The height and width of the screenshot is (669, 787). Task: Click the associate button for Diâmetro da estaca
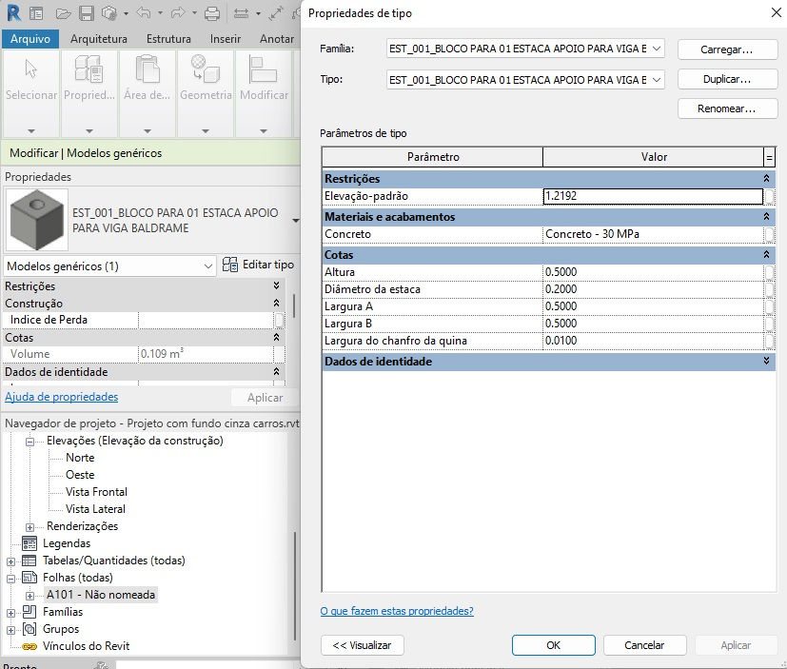coord(769,289)
